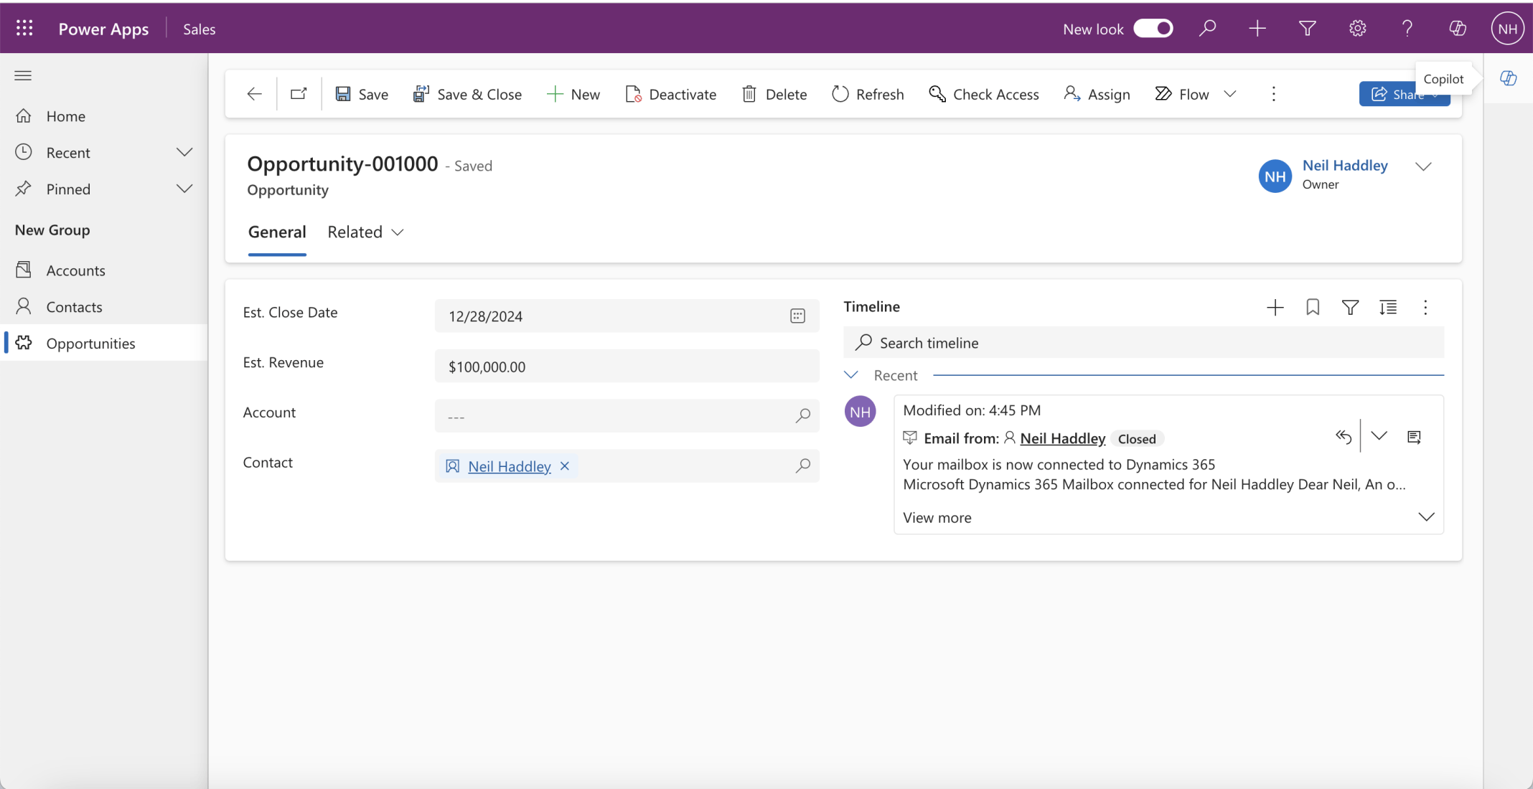Refresh the opportunity record
The image size is (1533, 789).
coord(867,94)
